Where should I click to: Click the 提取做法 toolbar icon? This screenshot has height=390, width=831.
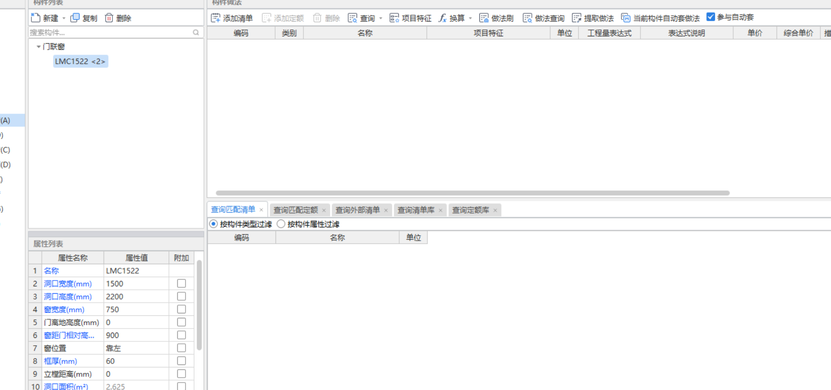(x=576, y=18)
